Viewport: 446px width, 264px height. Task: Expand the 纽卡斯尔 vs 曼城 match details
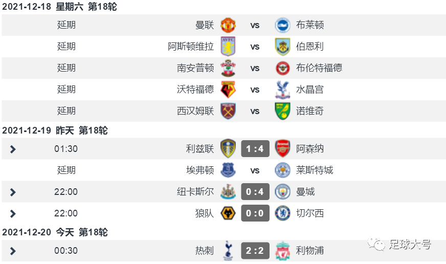tap(12, 192)
